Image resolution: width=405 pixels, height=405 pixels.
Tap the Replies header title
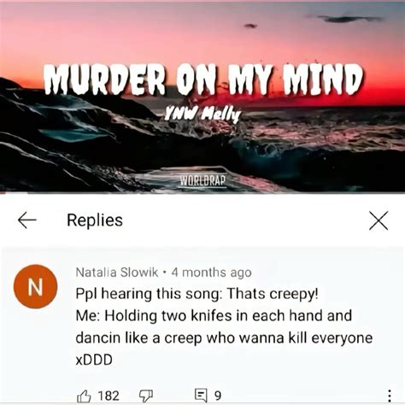(x=95, y=220)
